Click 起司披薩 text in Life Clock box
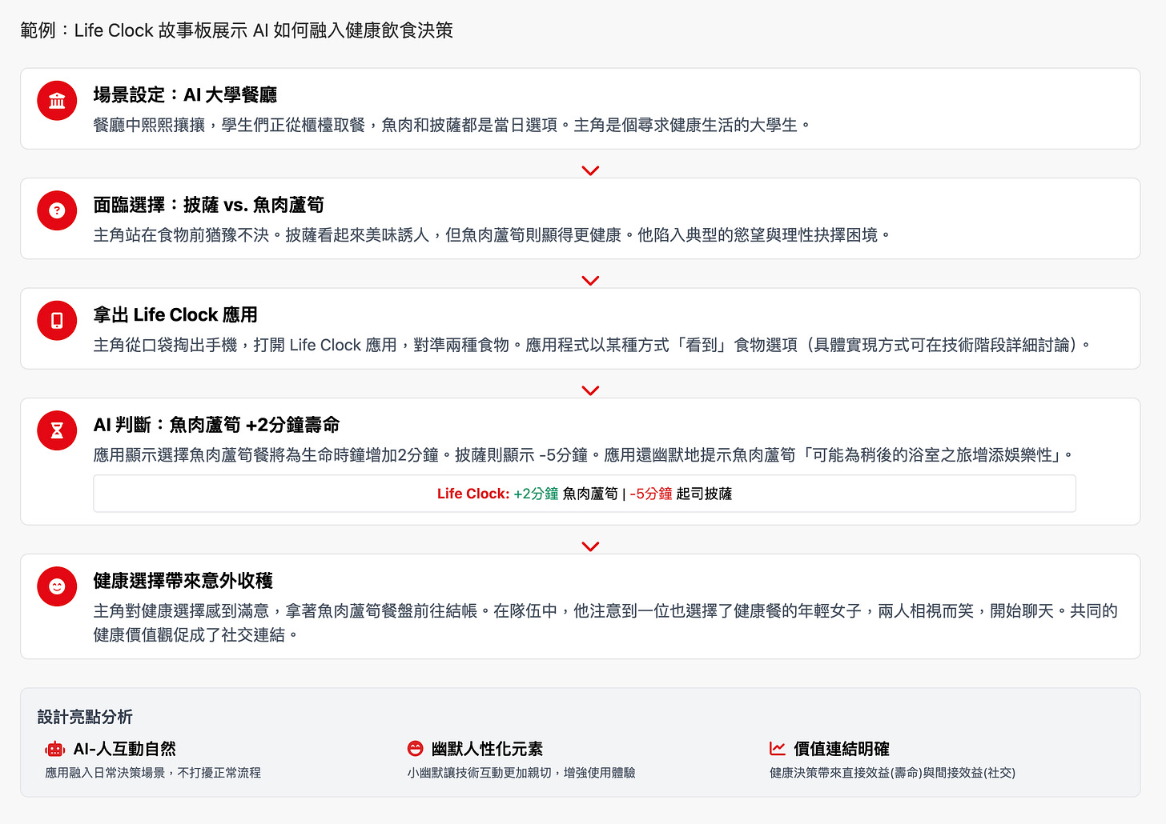Screen dimensions: 1166x824 pyautogui.click(x=704, y=494)
